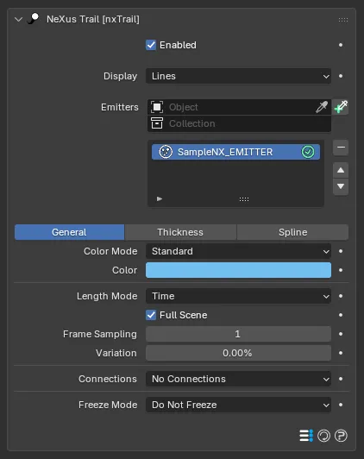364x459 pixels.
Task: Open the Length Mode dropdown
Action: [x=238, y=296]
